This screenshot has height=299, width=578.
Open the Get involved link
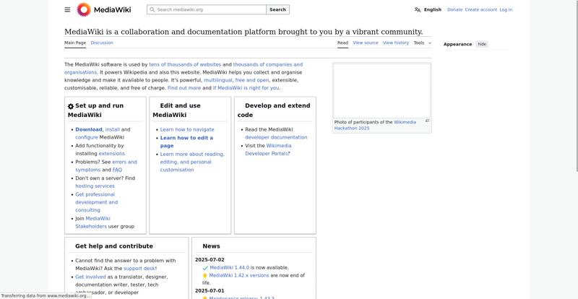click(x=90, y=277)
